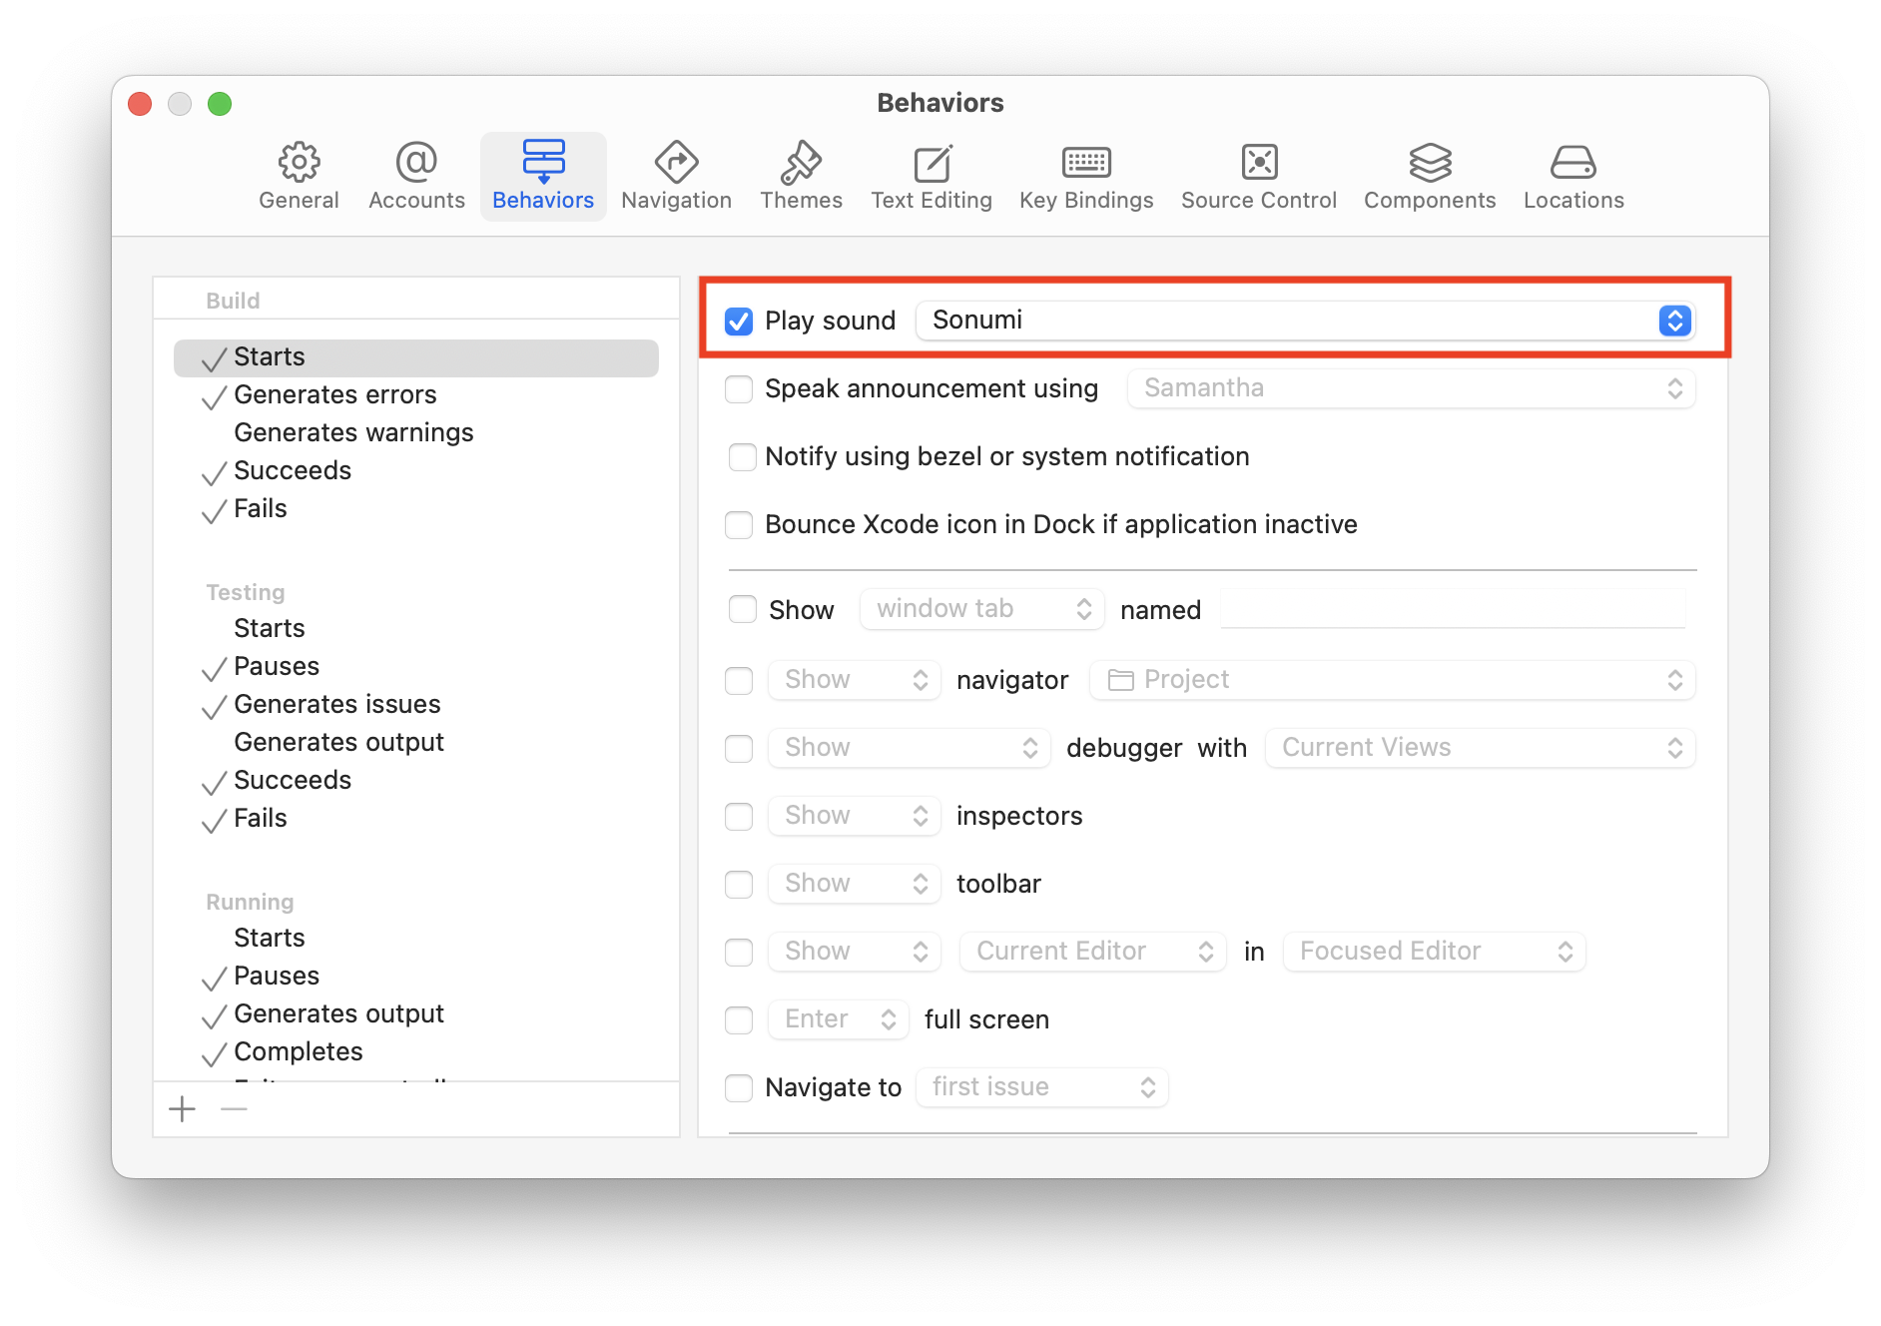
Task: Select Testing Generates issues behavior
Action: point(416,705)
